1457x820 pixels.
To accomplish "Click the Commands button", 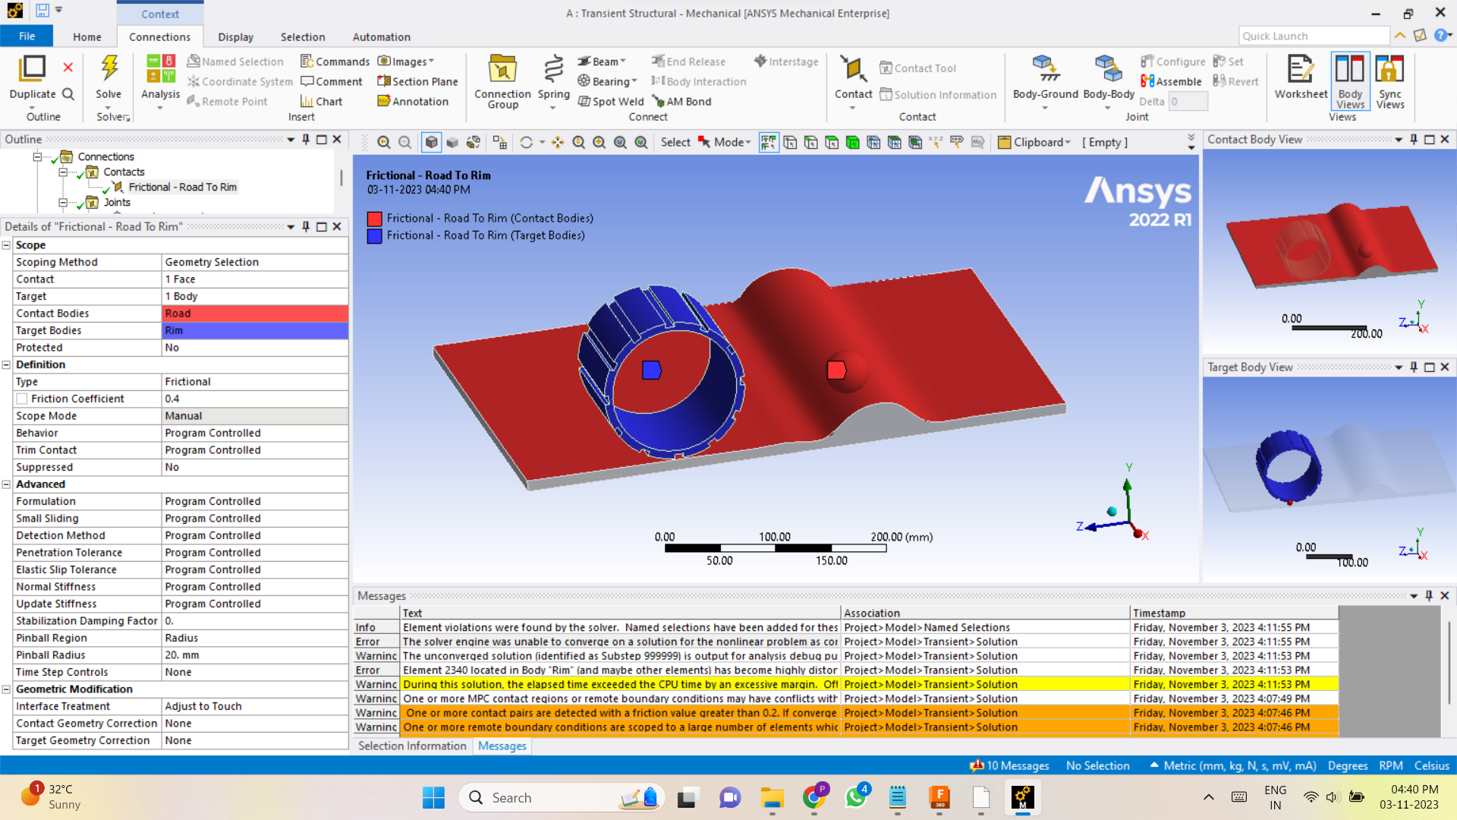I will 335,61.
